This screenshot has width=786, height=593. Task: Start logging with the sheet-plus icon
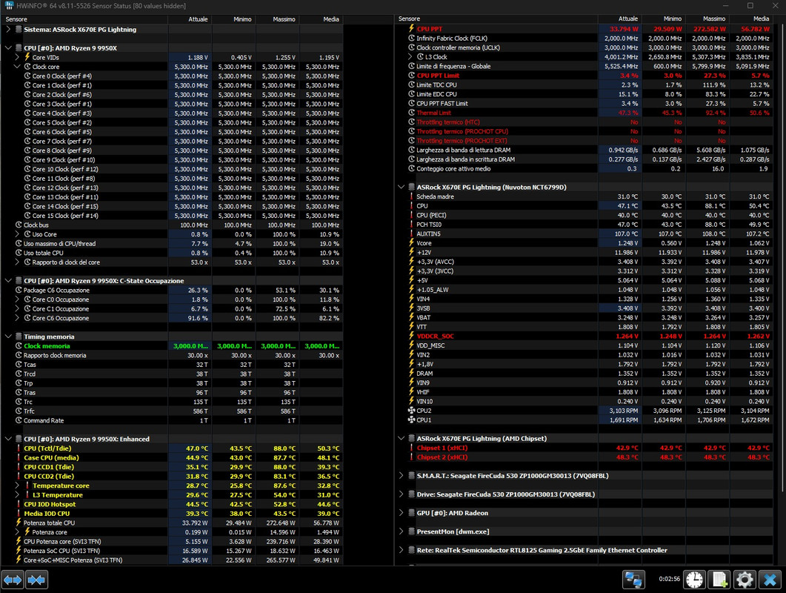(720, 580)
